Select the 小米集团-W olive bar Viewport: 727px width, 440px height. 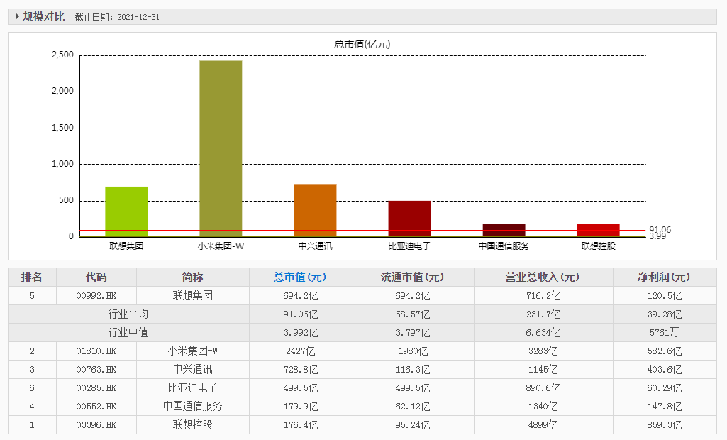[x=221, y=148]
